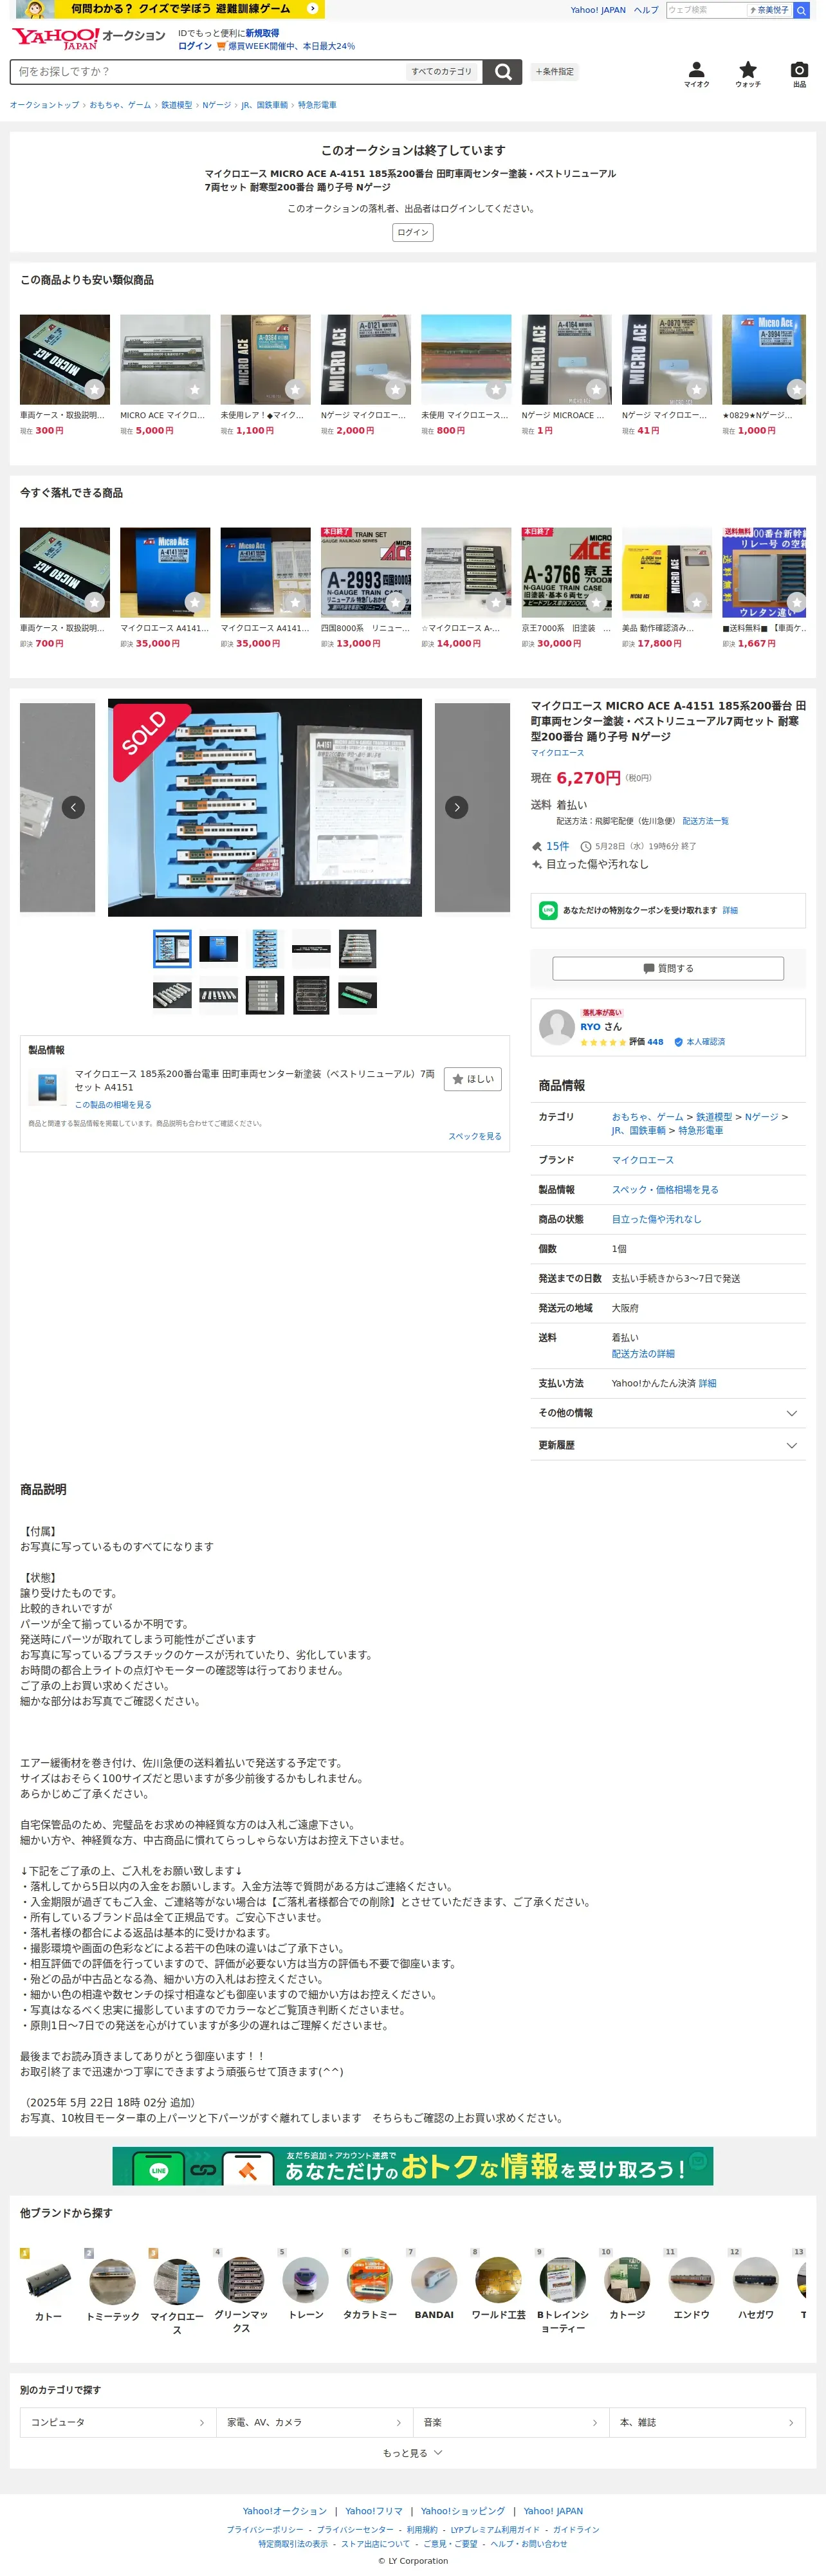This screenshot has height=2576, width=826.
Task: Click おもちゃ、ゲーム breadcrumb
Action: (x=120, y=105)
